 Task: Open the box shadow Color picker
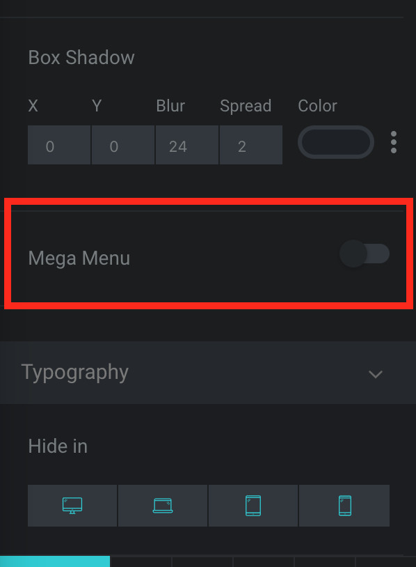coord(335,142)
